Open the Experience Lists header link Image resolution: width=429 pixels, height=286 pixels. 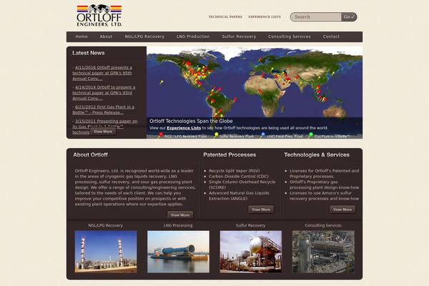pyautogui.click(x=265, y=16)
